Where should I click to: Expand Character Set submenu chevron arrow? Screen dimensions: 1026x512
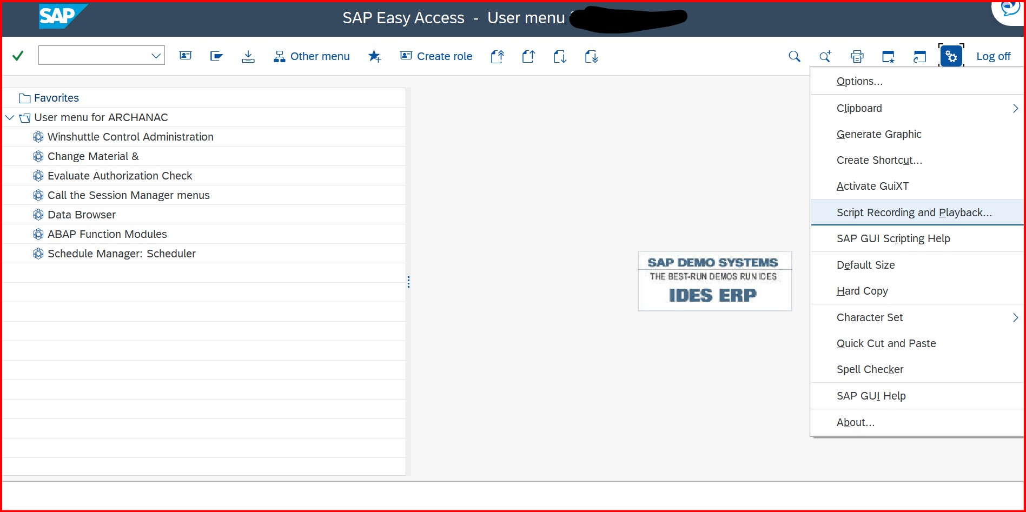(1015, 317)
